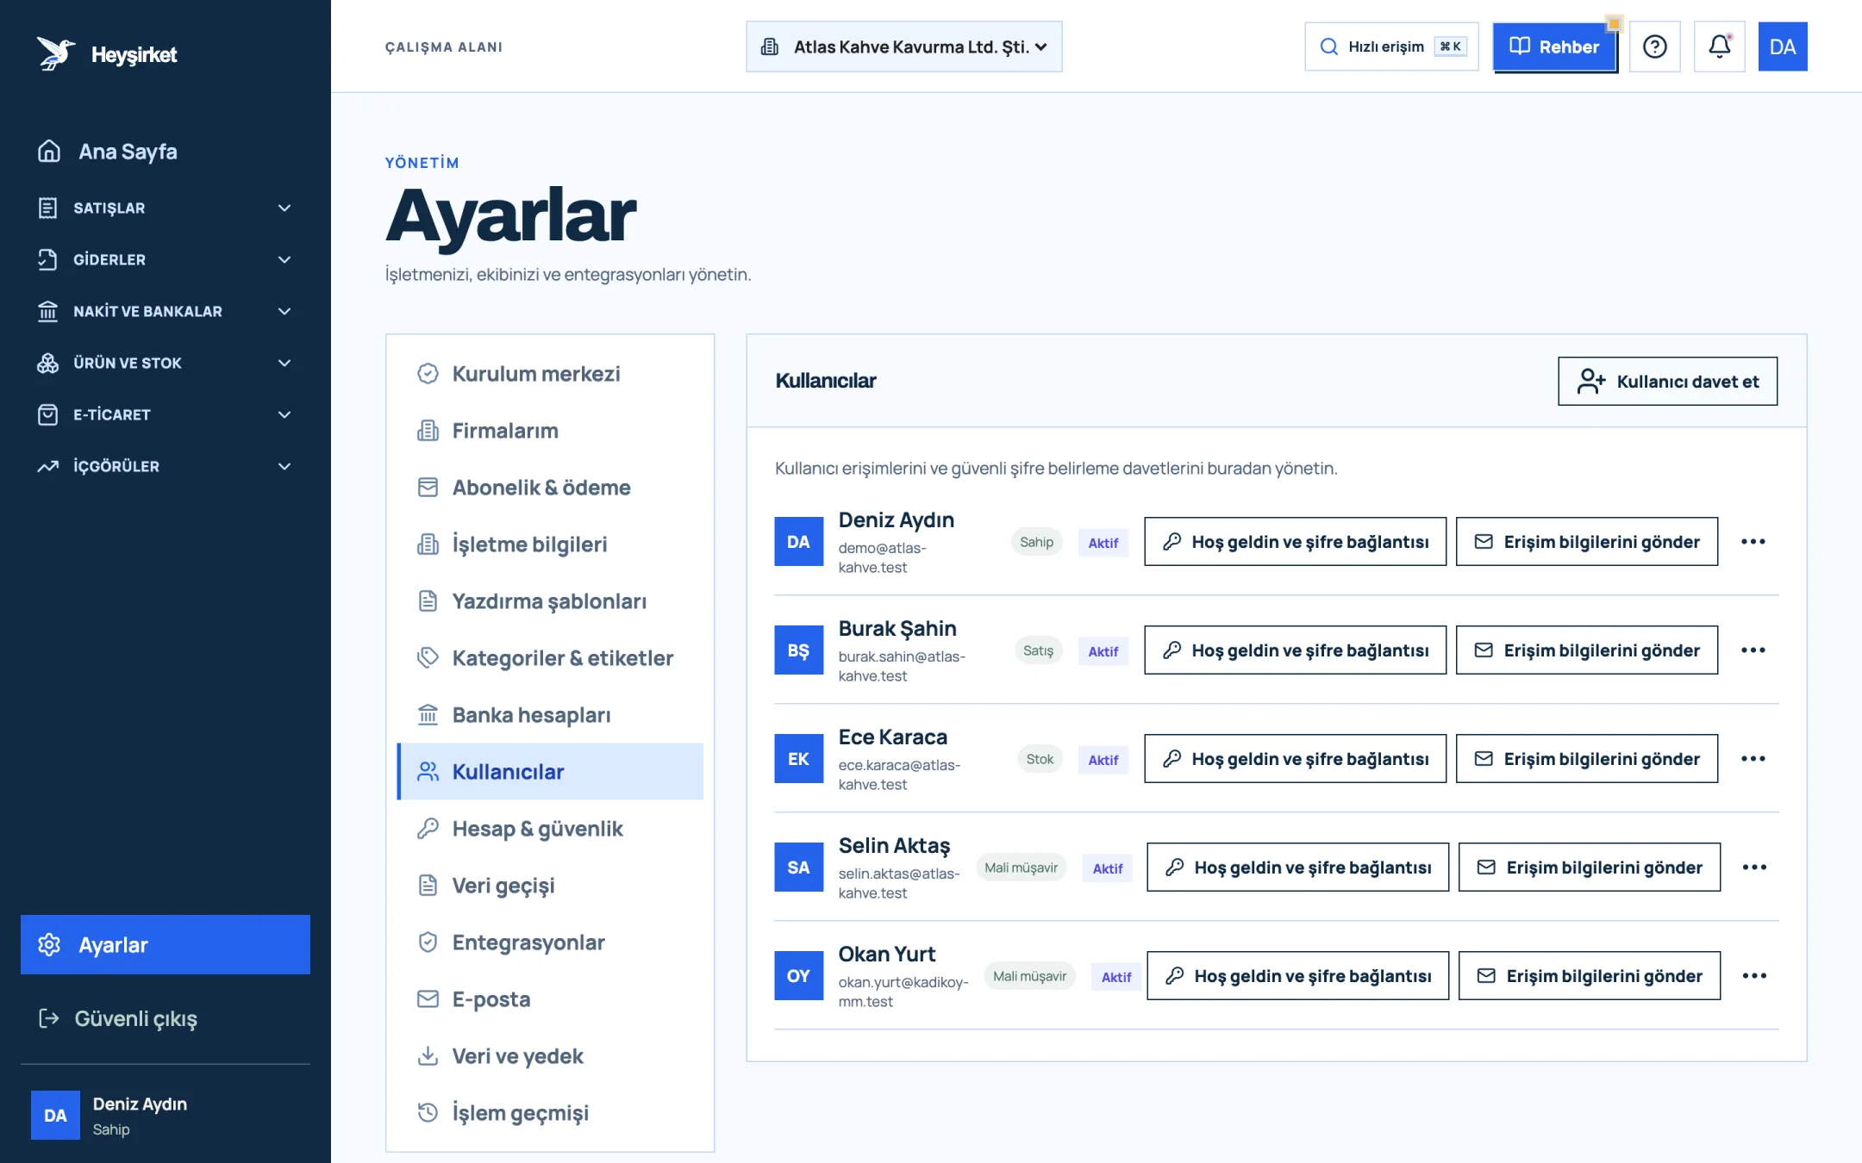Open more options for Burak Şahin

(x=1753, y=650)
